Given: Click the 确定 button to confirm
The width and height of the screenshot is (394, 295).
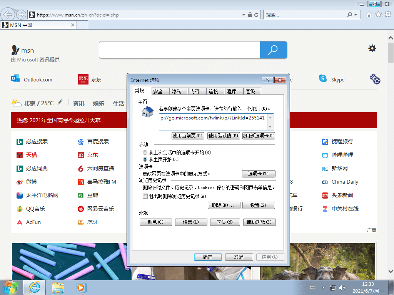Looking at the screenshot, I should [208, 257].
